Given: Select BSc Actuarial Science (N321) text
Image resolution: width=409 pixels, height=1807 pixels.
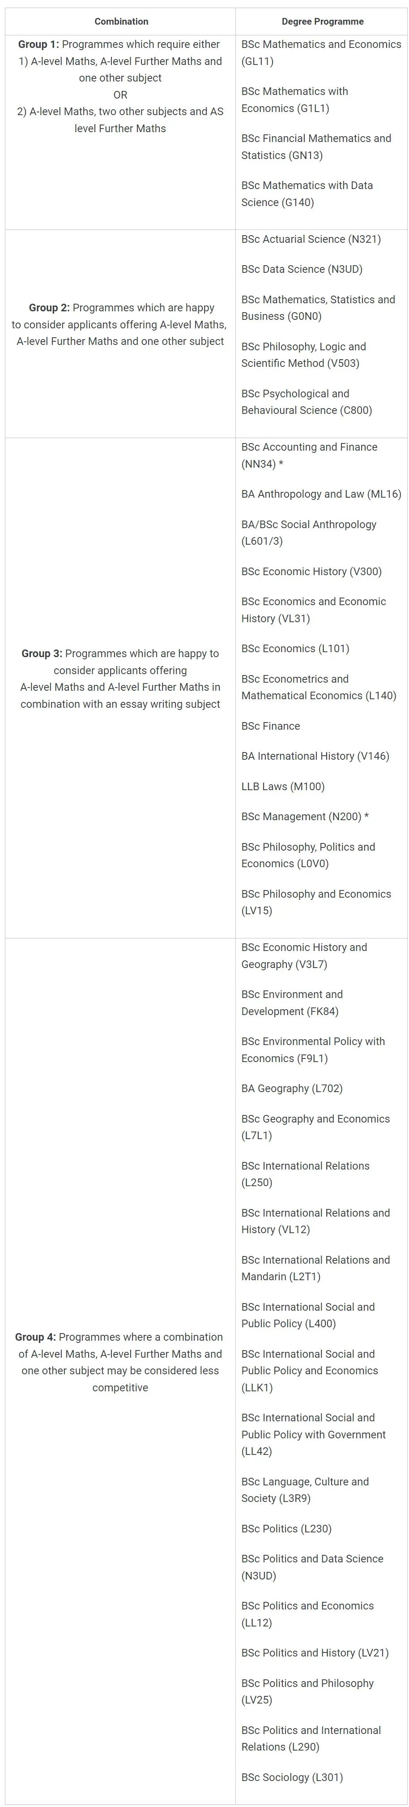Looking at the screenshot, I should (311, 239).
